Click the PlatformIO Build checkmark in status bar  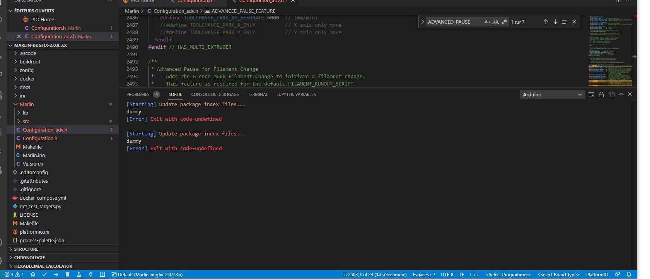(x=44, y=274)
